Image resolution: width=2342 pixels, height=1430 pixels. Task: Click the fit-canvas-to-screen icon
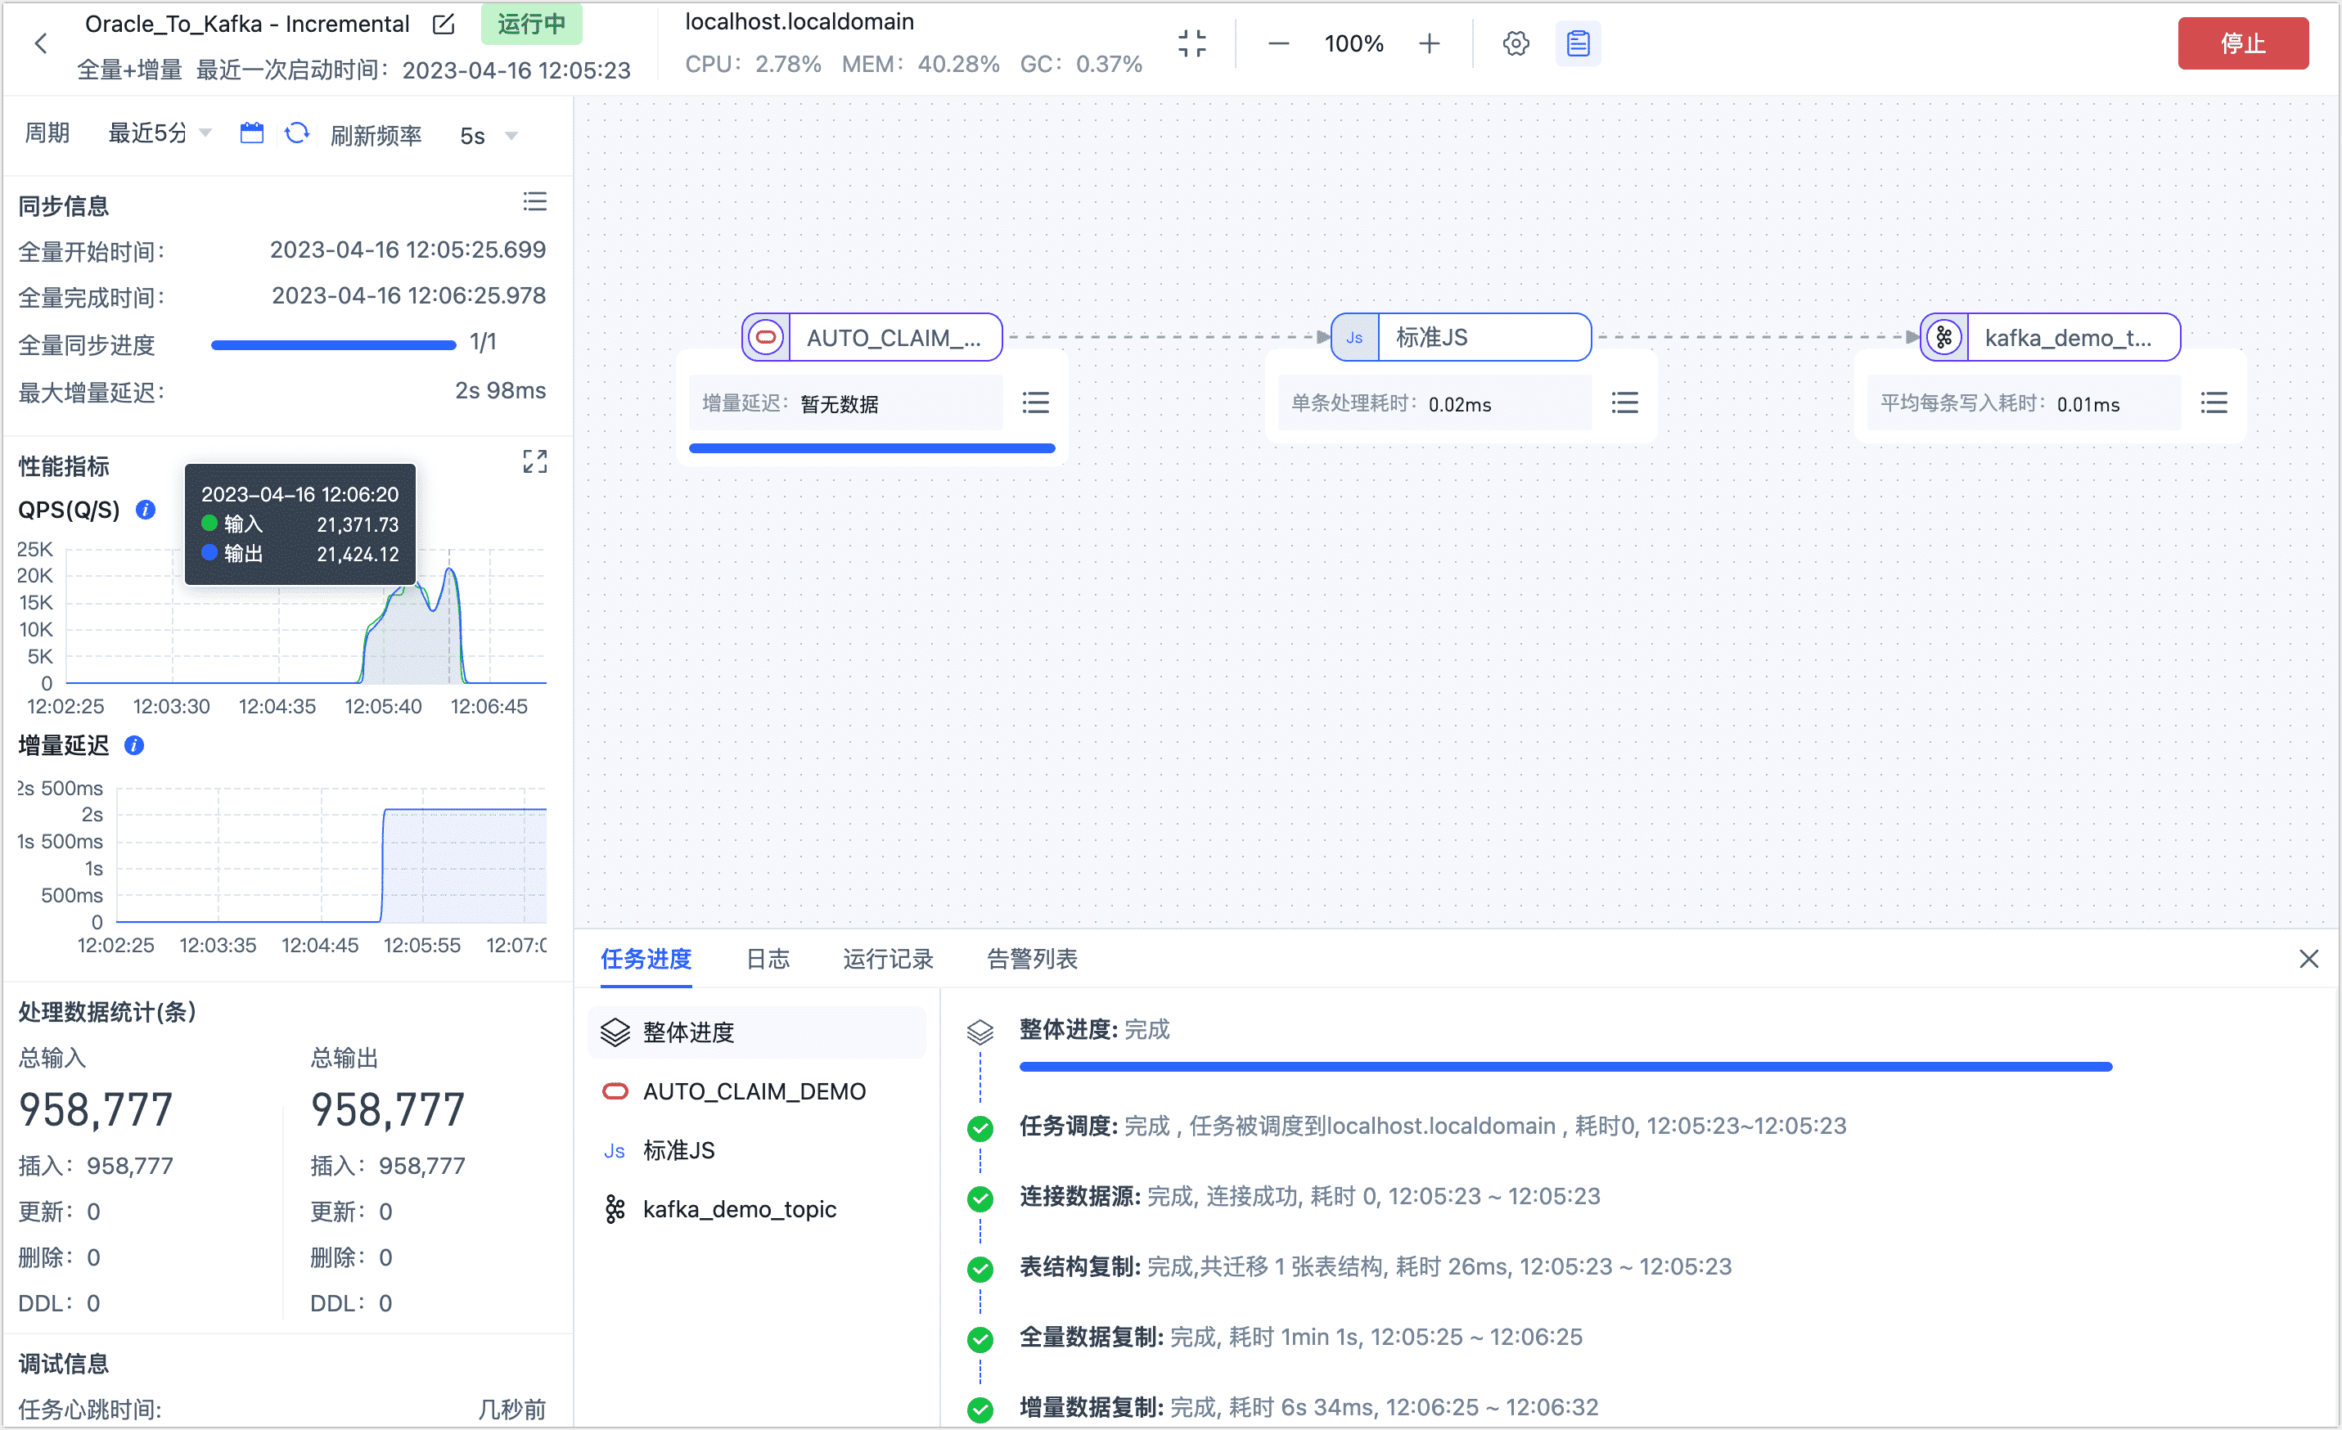point(1193,43)
